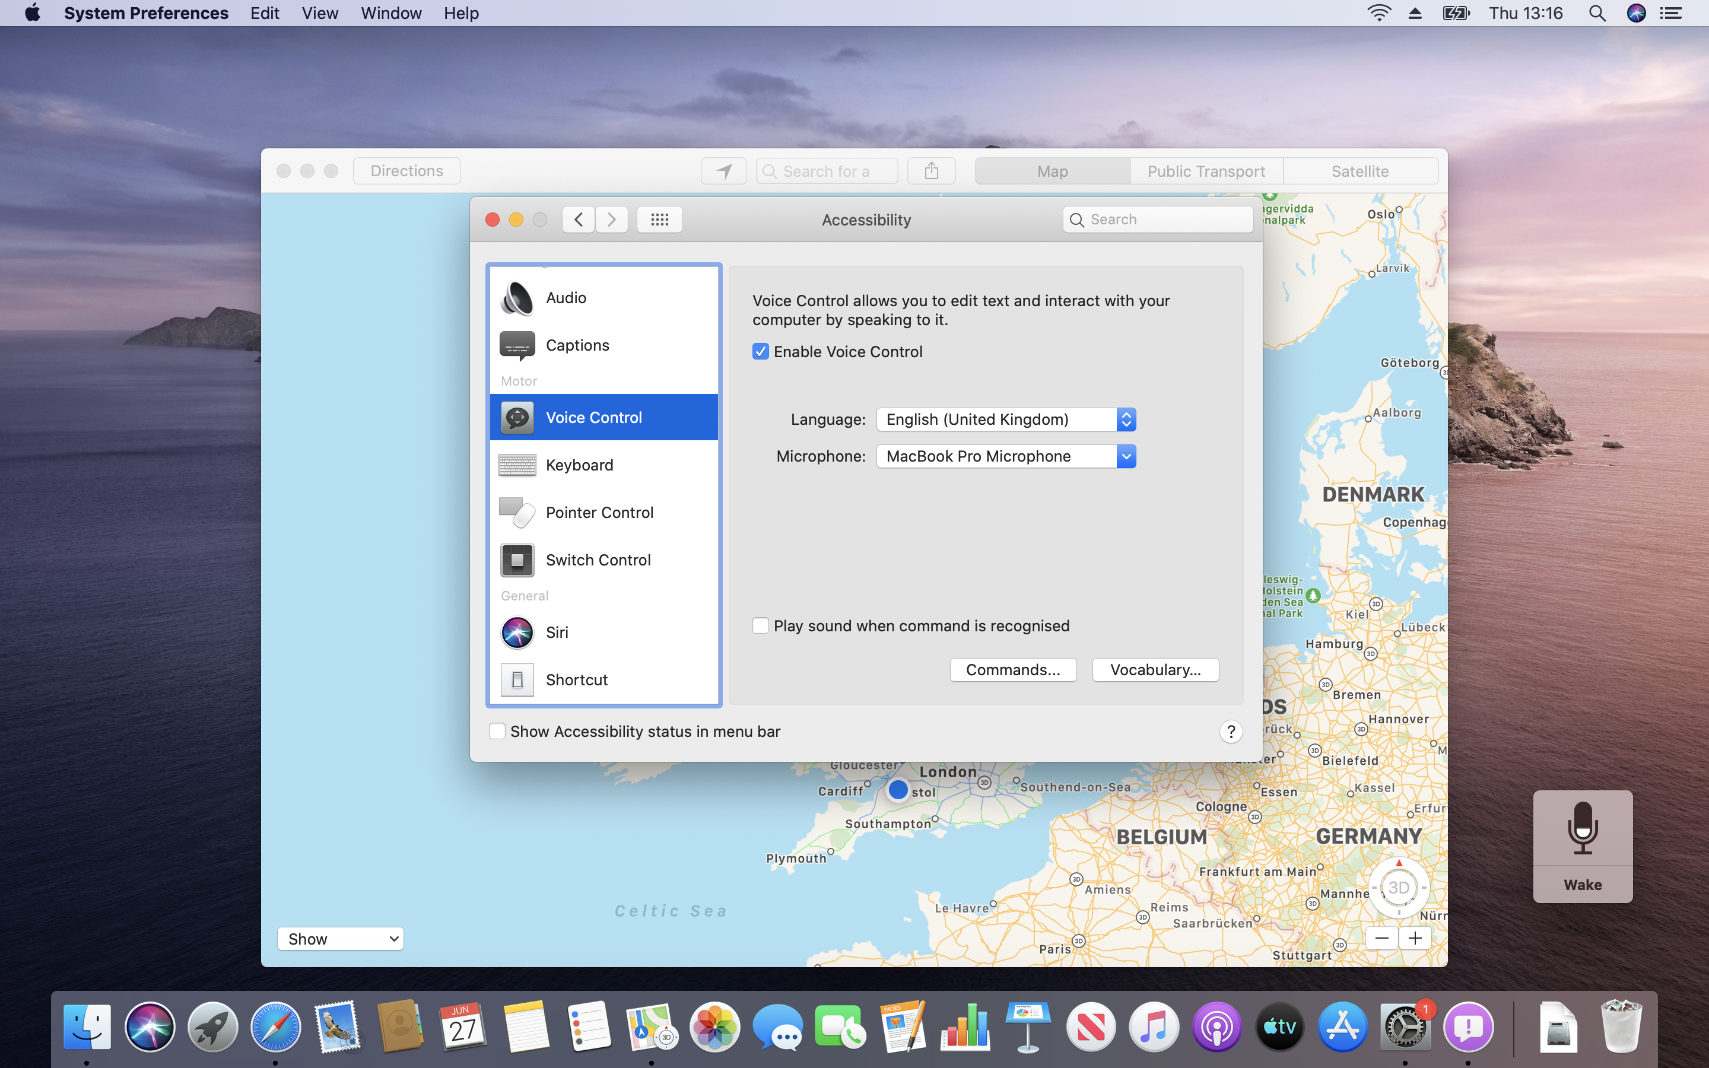The width and height of the screenshot is (1709, 1068).
Task: Open Language dropdown for Voice Control
Action: click(x=1006, y=419)
